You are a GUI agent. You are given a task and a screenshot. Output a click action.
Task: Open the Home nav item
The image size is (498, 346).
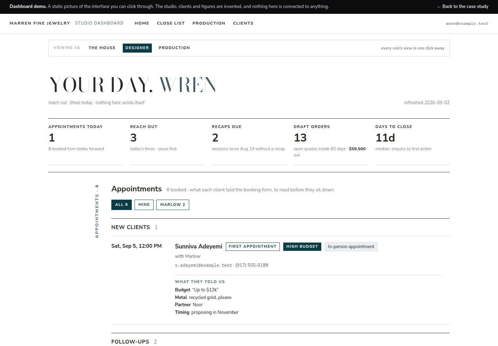[x=142, y=23]
